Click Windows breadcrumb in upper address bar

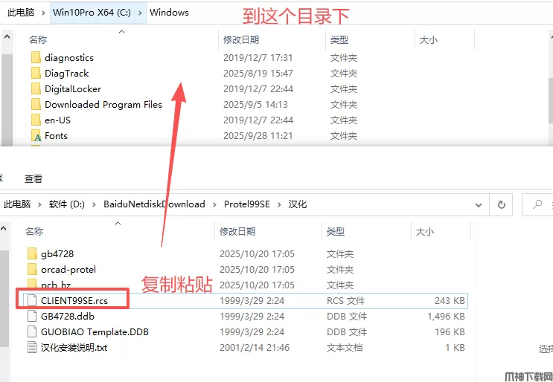pyautogui.click(x=169, y=13)
